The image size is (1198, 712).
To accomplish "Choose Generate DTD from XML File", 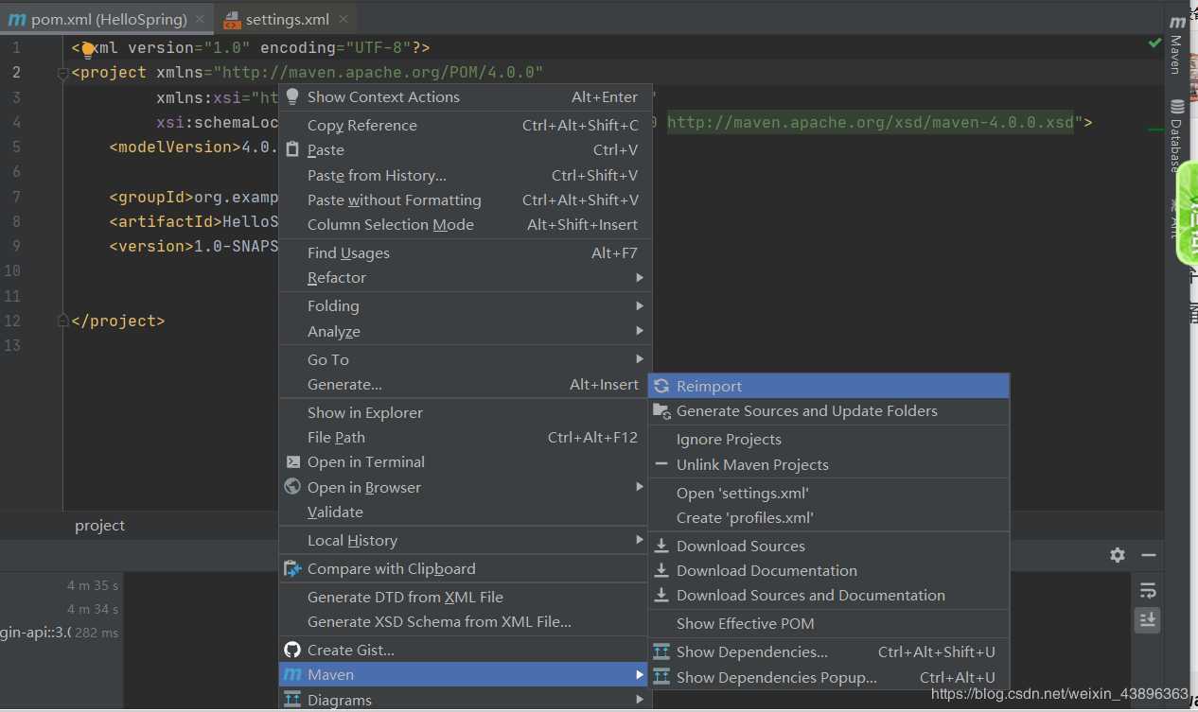I will click(463, 597).
